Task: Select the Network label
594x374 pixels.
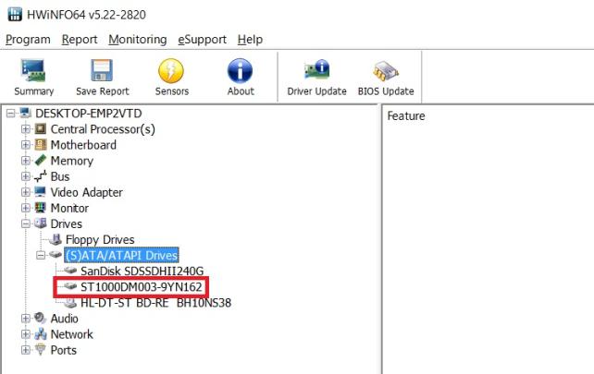Action: pos(71,334)
